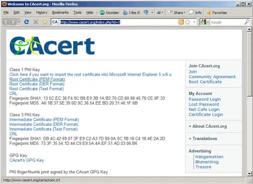
Task: Open the Share dropdown in toolbar
Action: 177,12
